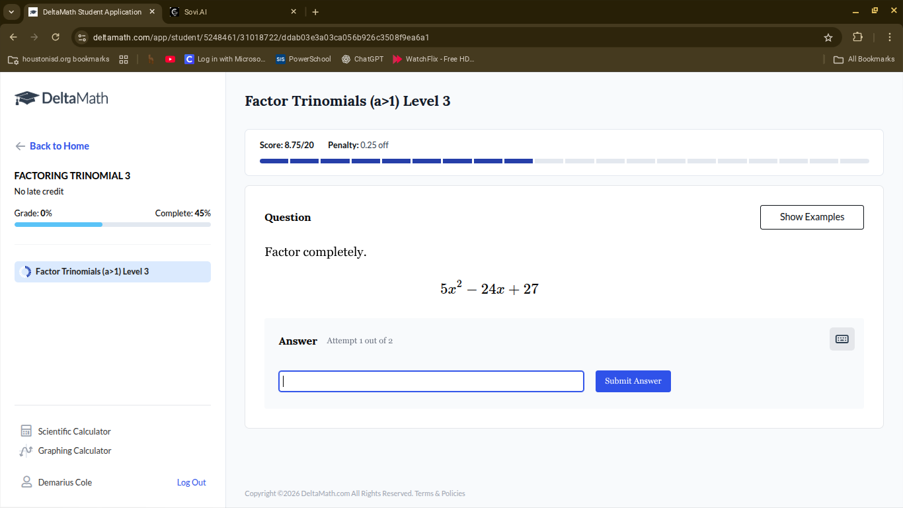
Task: Click the Complete 45% progress bar
Action: pos(112,225)
